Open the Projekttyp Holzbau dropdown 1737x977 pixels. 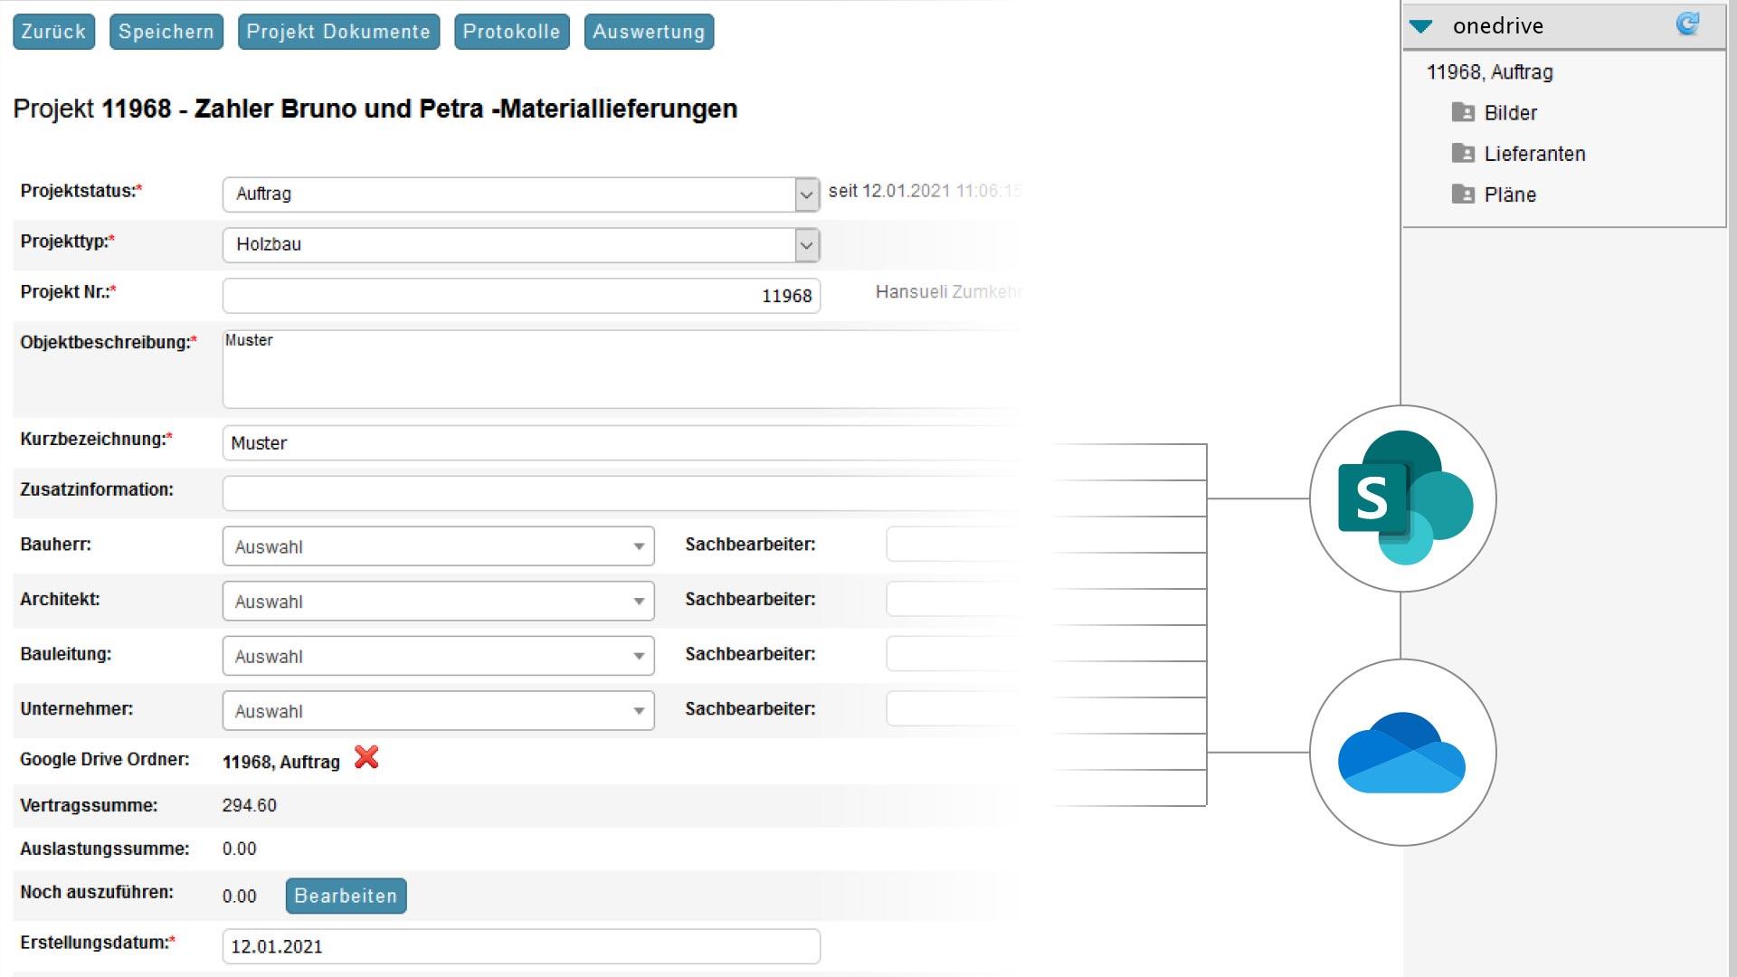806,245
